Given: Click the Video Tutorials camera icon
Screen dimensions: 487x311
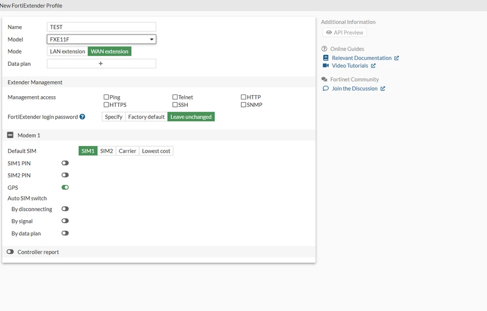Looking at the screenshot, I should (325, 65).
